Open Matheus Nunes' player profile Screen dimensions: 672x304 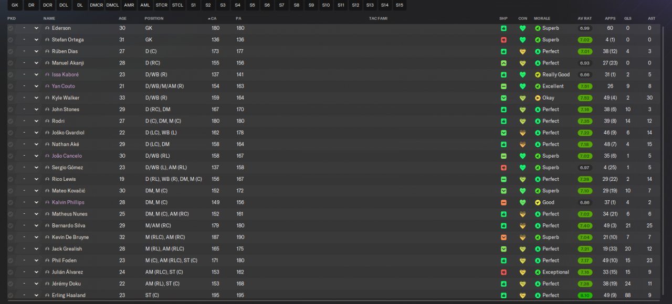70,214
